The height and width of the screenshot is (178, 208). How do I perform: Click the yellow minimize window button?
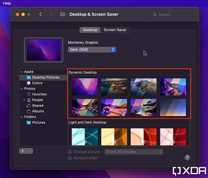(x=23, y=14)
